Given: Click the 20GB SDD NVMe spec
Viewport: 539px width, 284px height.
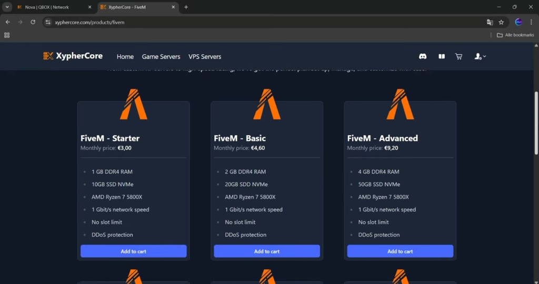Looking at the screenshot, I should (246, 185).
